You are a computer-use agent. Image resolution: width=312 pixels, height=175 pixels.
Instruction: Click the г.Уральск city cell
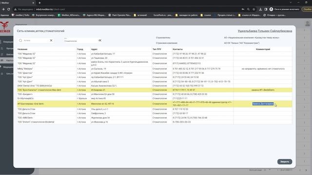point(82,98)
